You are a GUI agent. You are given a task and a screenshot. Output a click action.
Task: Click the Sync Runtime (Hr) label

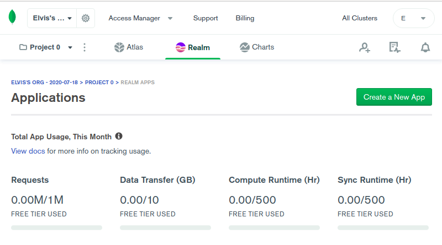(375, 180)
